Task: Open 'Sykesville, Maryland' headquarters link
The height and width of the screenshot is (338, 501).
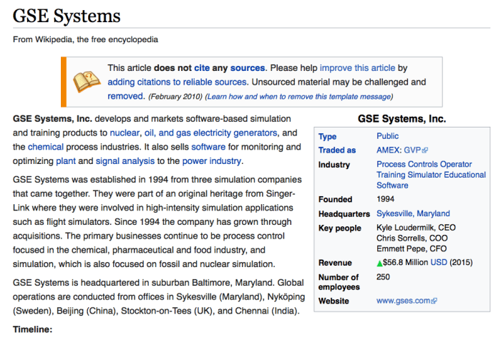Action: 413,213
